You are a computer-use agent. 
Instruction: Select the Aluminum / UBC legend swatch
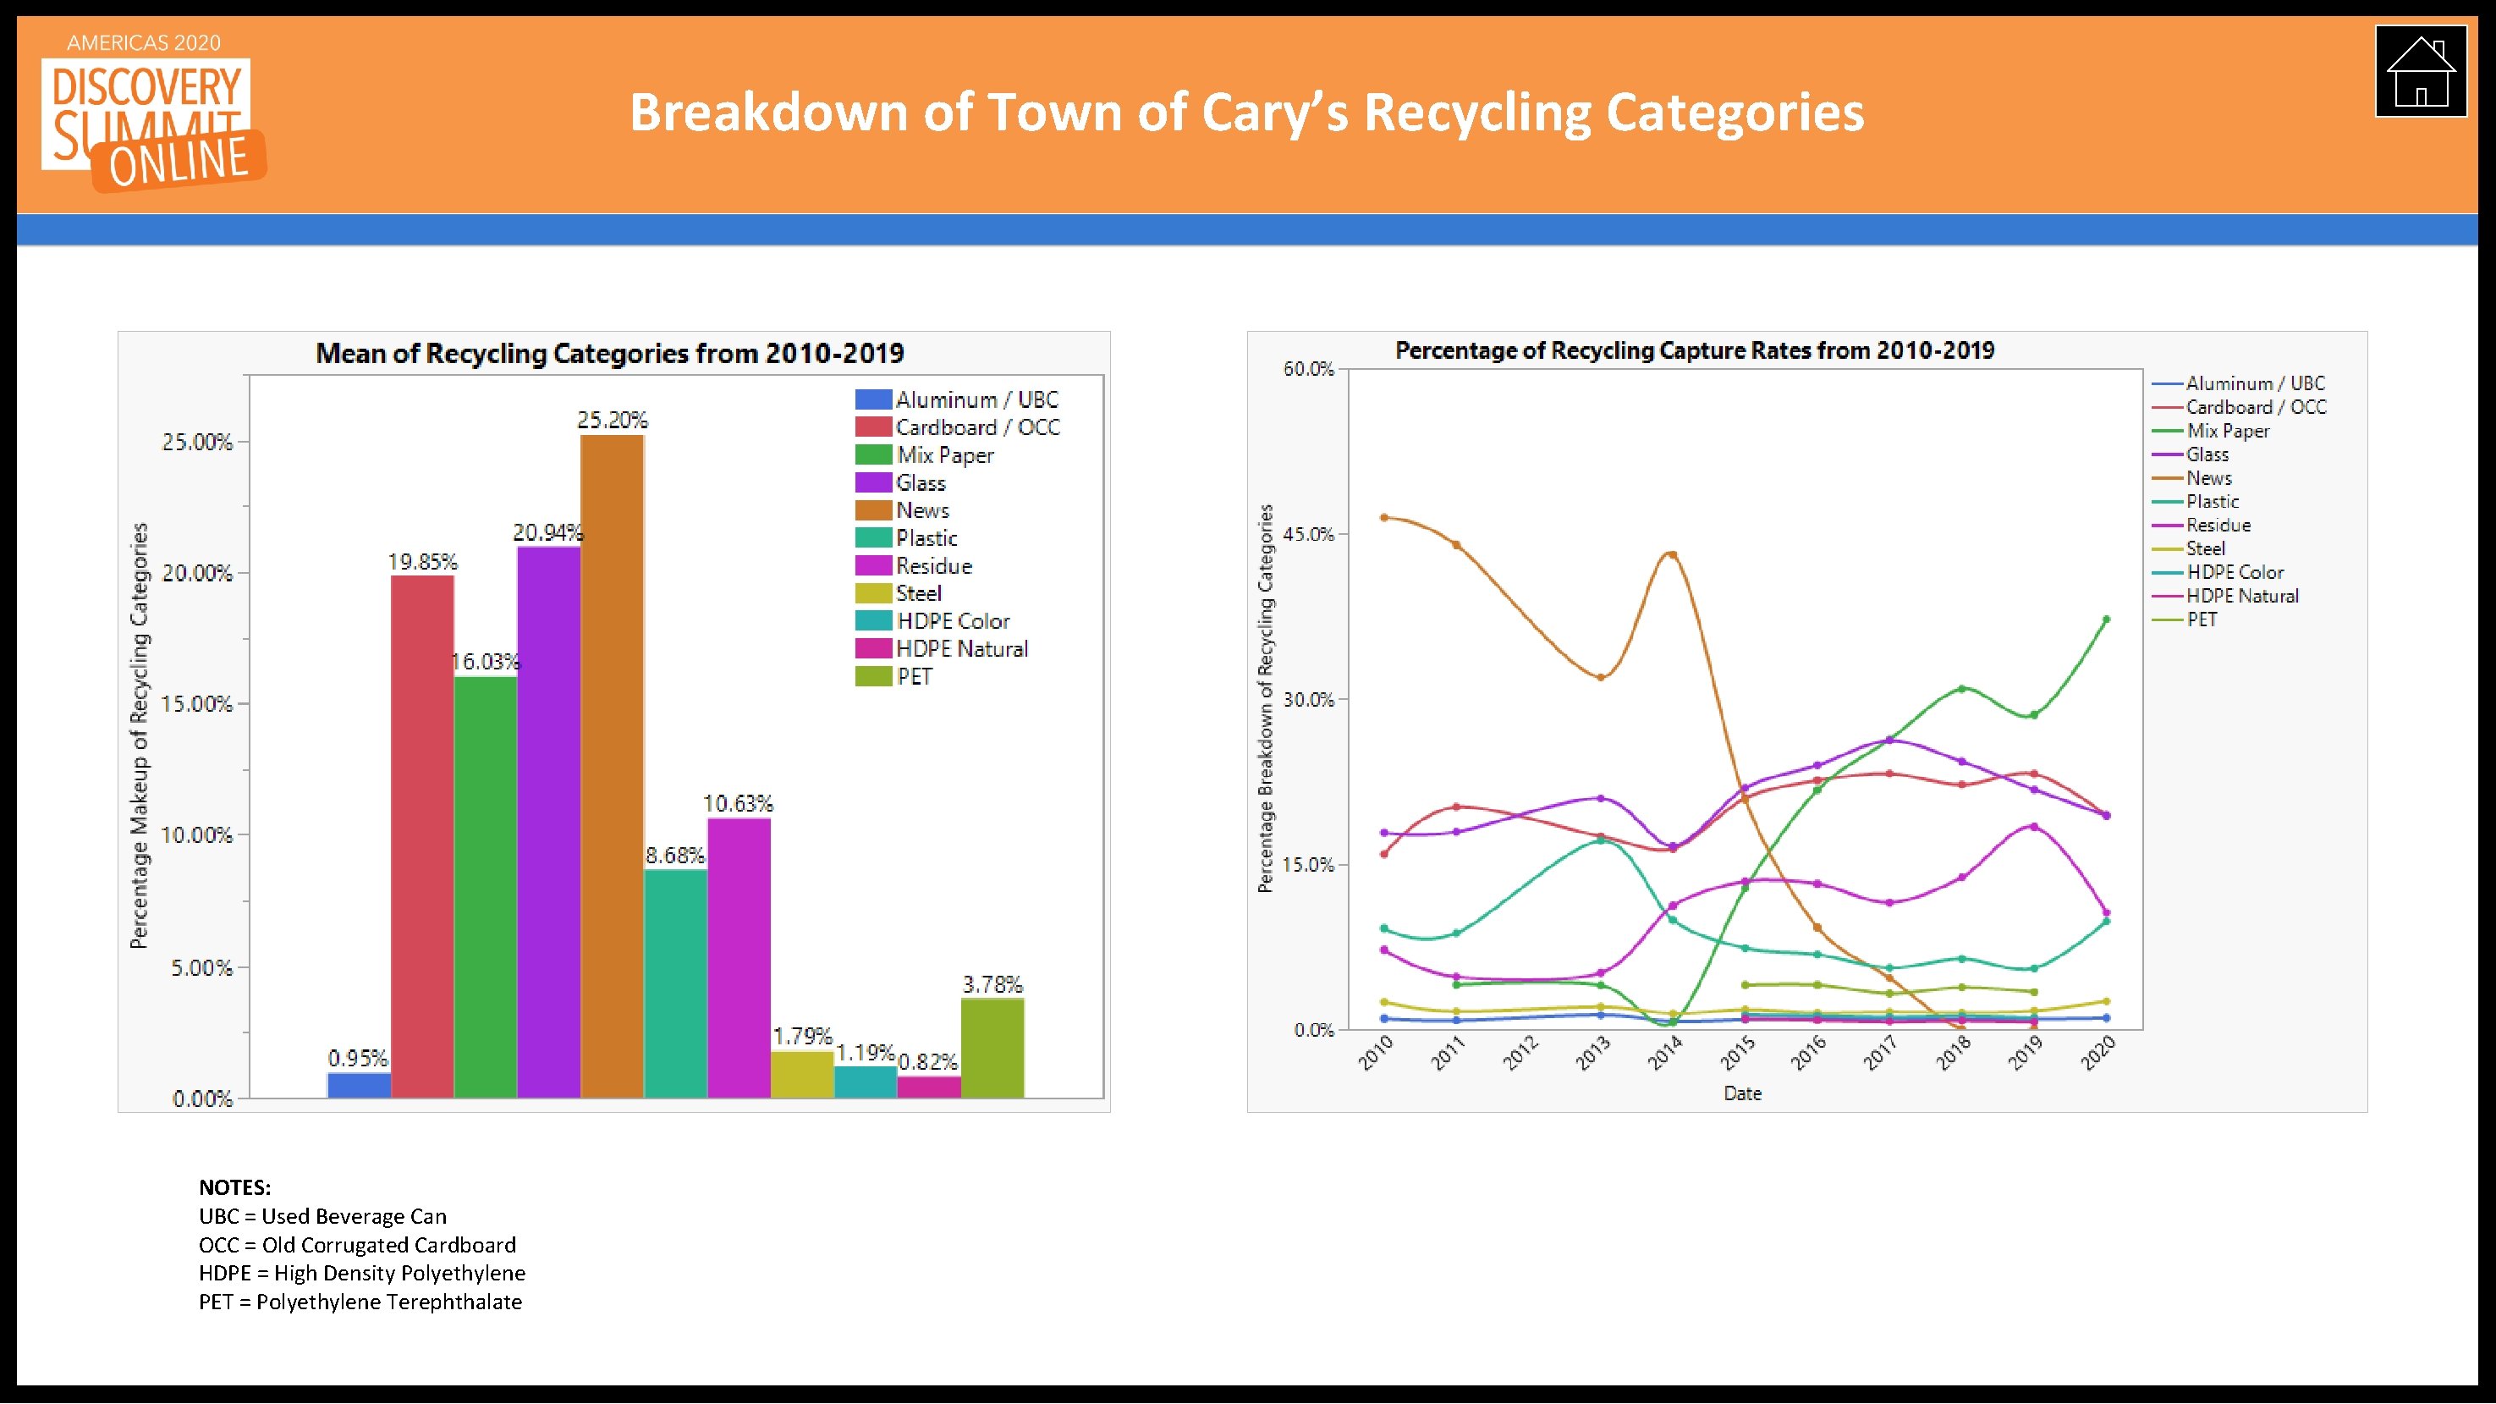pos(872,399)
